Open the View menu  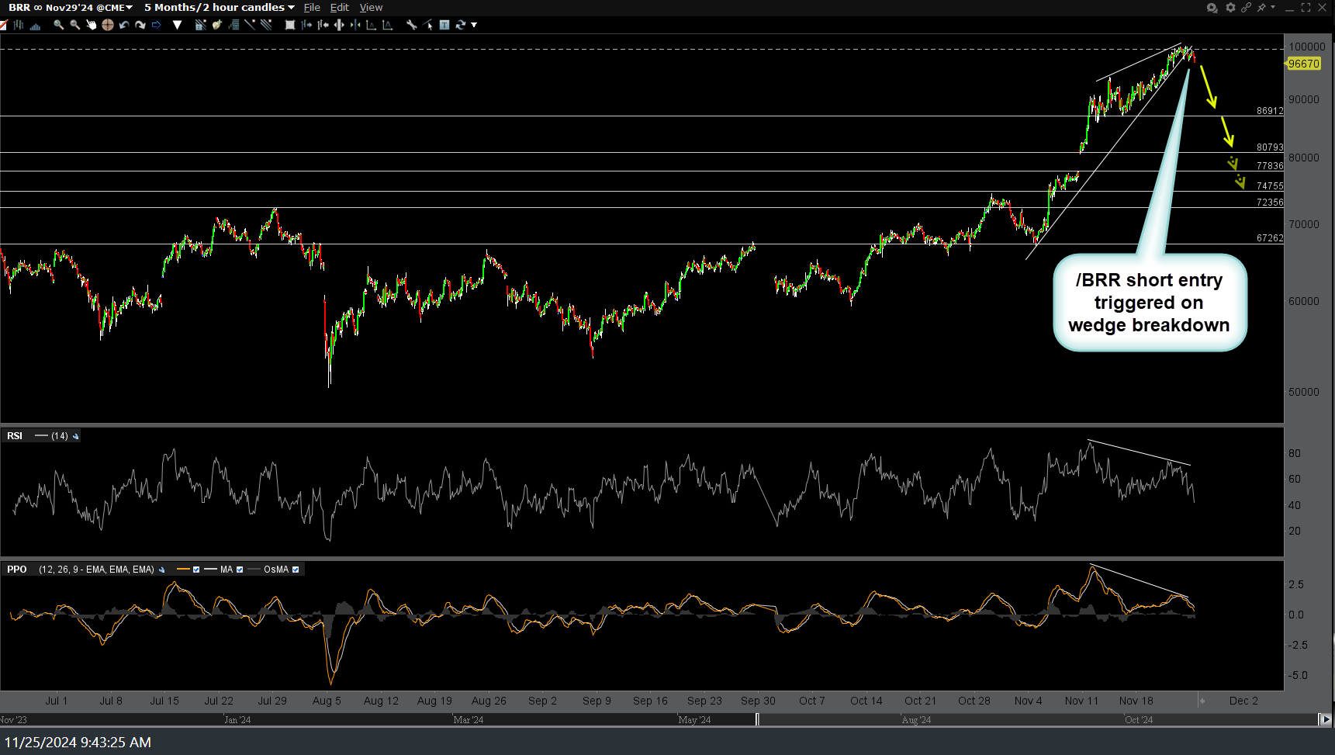(x=371, y=8)
